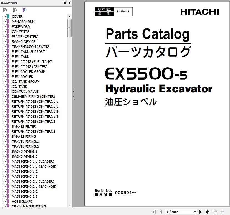The image size is (230, 215).
Task: Collapse the Bookmarks panel with left arrow
Action: pos(69,3)
